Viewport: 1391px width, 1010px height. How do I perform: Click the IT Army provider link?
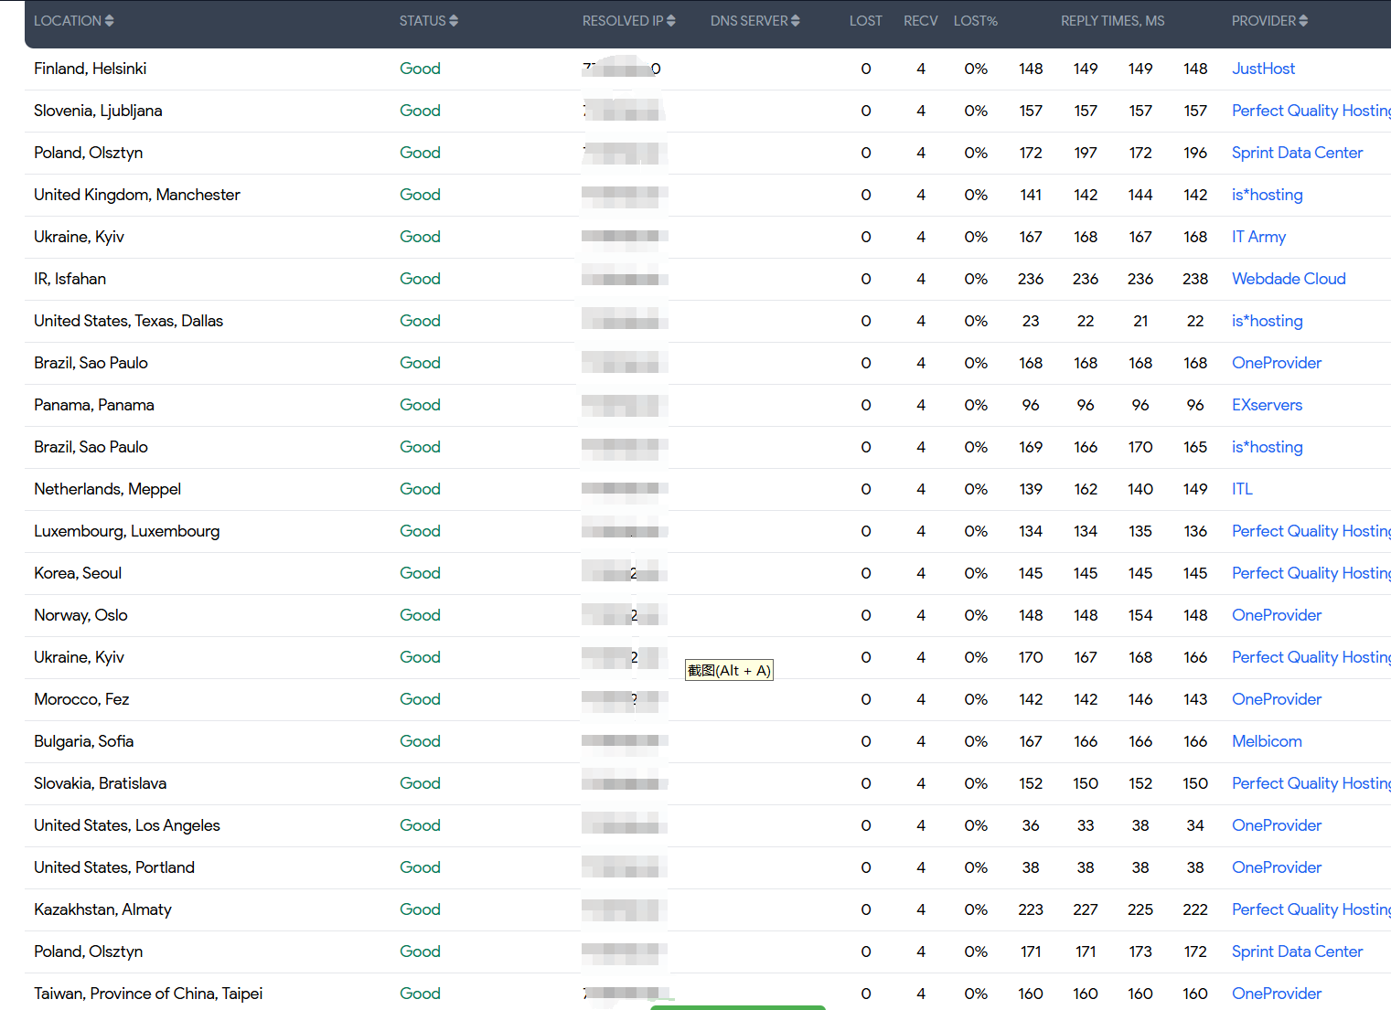1258,237
